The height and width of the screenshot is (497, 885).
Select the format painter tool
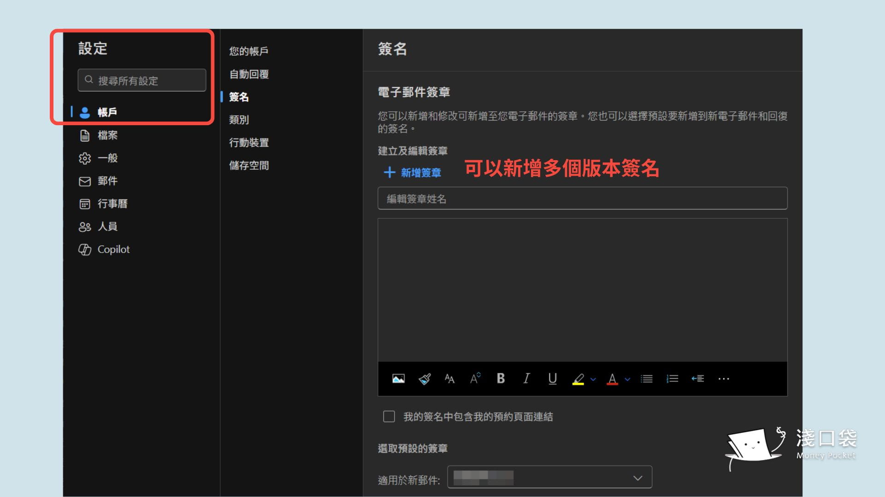(x=424, y=378)
